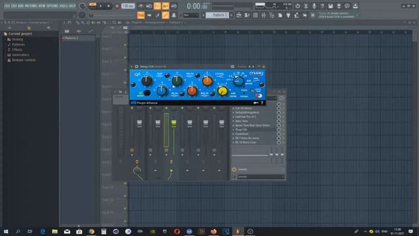This screenshot has width=419, height=236.
Task: Open the piano roll view icon
Action: click(247, 15)
